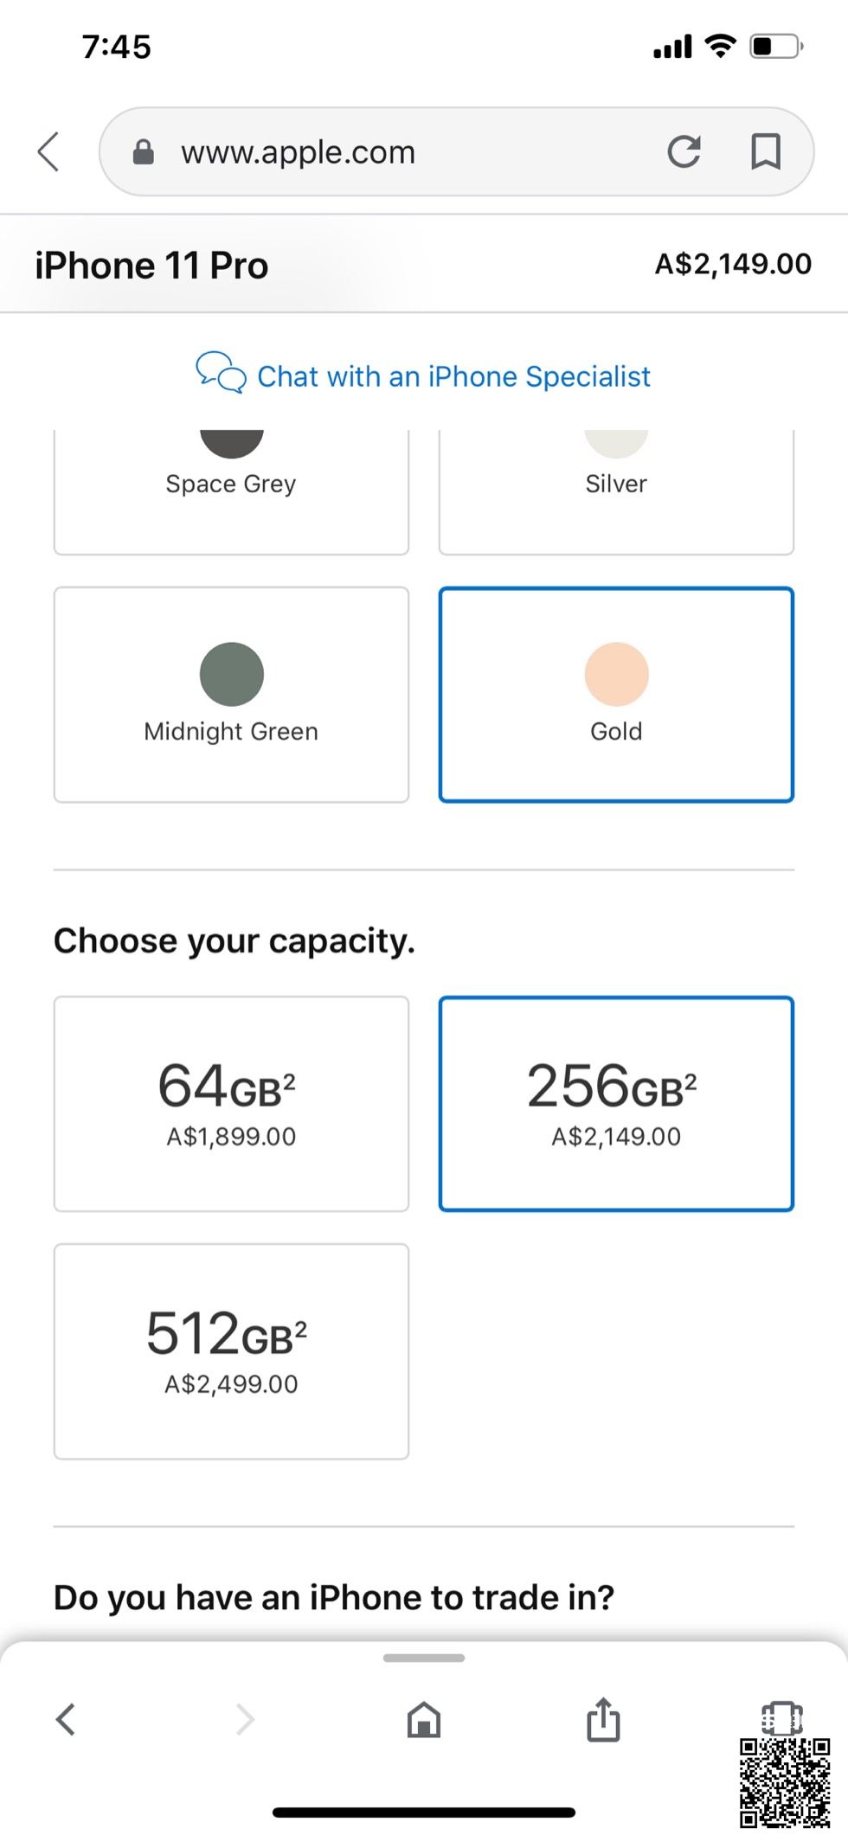The image size is (848, 1835).
Task: Choose the Gold colour option
Action: click(616, 694)
